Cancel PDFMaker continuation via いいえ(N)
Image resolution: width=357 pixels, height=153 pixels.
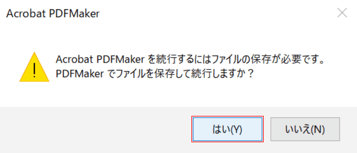click(305, 129)
